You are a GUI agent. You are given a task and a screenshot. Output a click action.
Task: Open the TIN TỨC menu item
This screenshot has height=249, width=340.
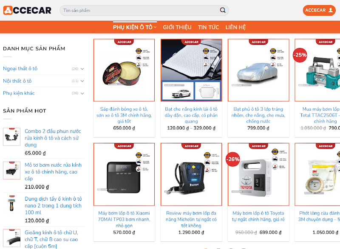point(208,27)
